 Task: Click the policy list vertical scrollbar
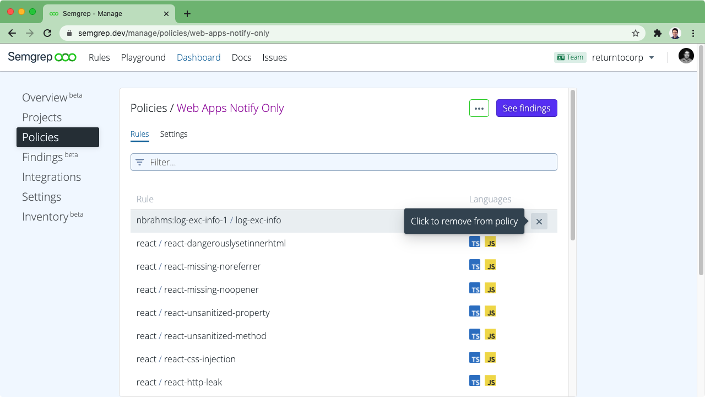(573, 165)
